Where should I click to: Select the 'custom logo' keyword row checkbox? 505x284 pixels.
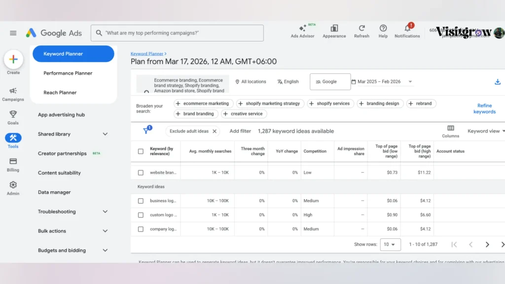coord(140,214)
